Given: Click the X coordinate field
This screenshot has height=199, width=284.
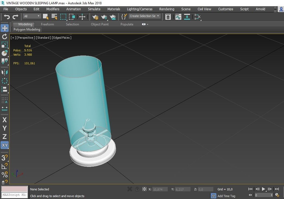Looking at the screenshot, I should (x=160, y=189).
